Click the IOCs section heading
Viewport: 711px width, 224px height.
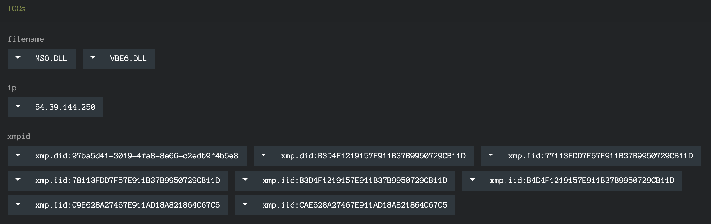point(16,9)
